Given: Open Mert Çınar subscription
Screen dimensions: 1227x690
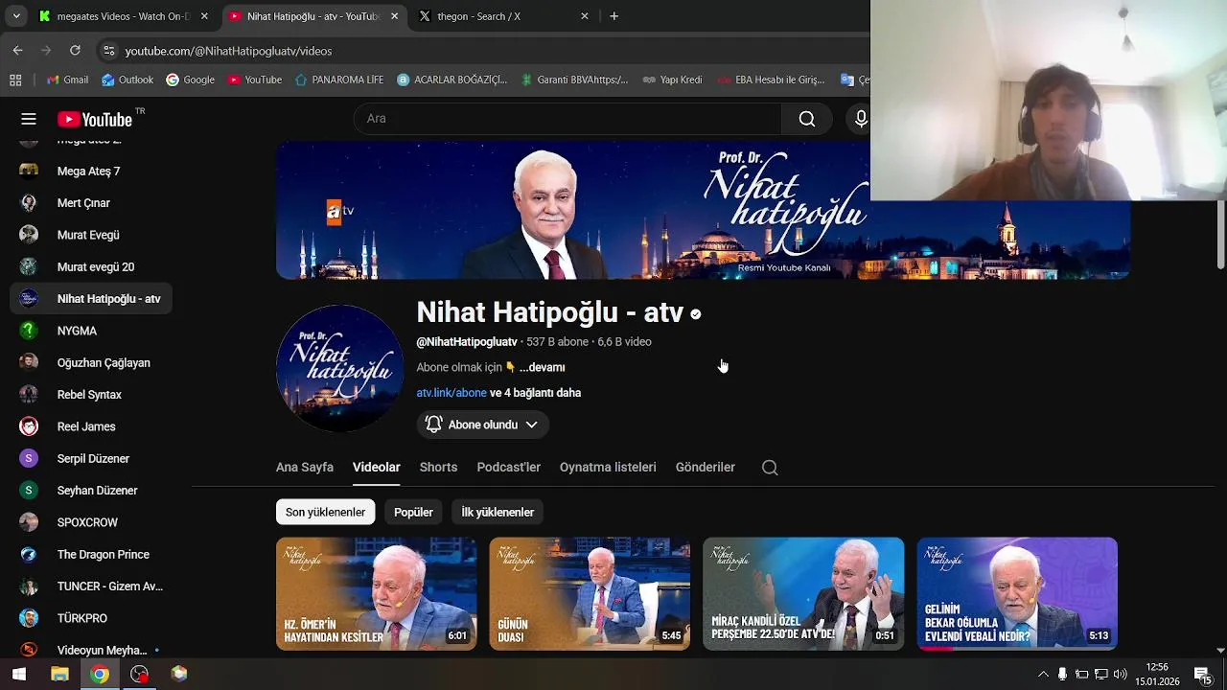Looking at the screenshot, I should coord(91,203).
